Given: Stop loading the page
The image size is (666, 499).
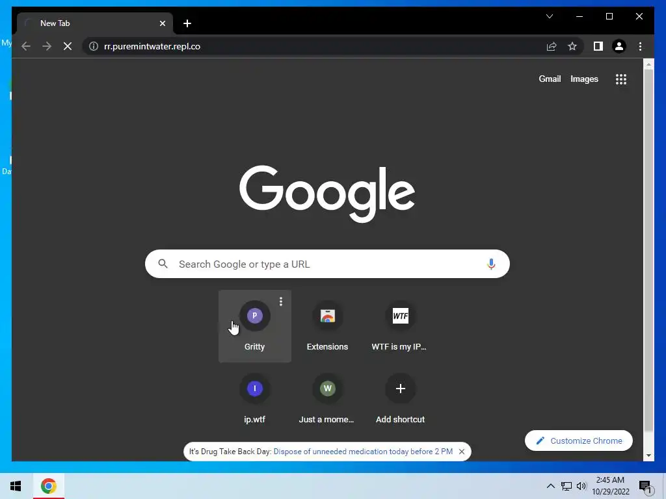Looking at the screenshot, I should (68, 46).
